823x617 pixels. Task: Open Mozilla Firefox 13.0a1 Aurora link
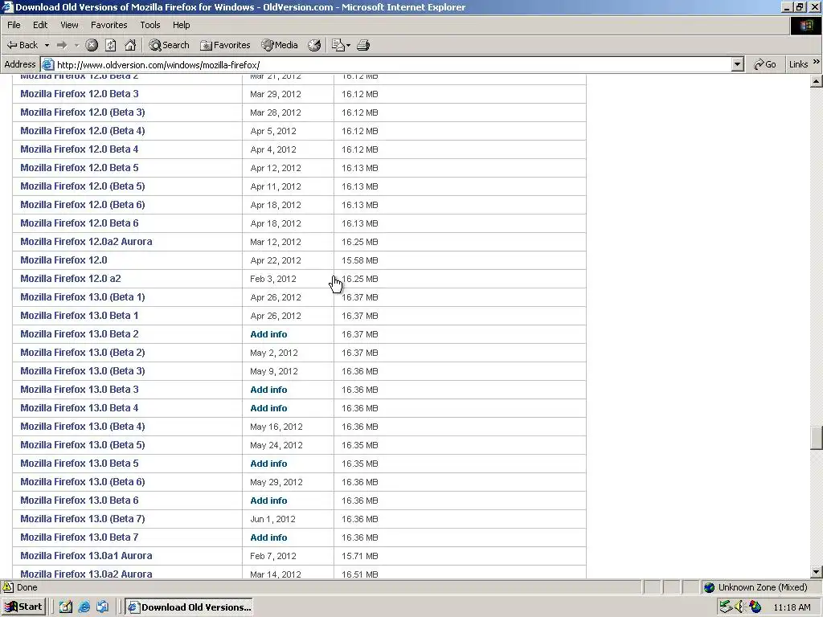86,556
